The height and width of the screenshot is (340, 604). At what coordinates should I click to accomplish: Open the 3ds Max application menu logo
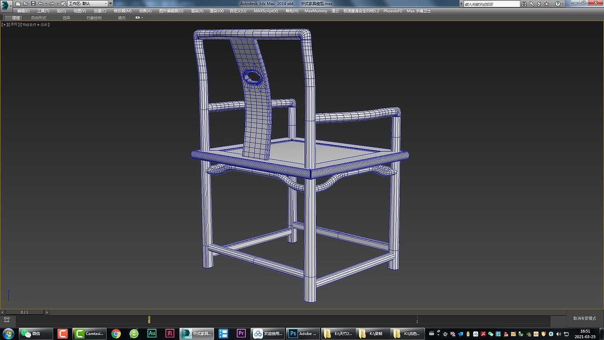[x=6, y=5]
